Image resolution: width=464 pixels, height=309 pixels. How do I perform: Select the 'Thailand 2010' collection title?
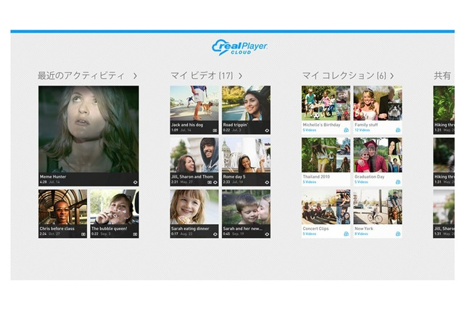(316, 177)
